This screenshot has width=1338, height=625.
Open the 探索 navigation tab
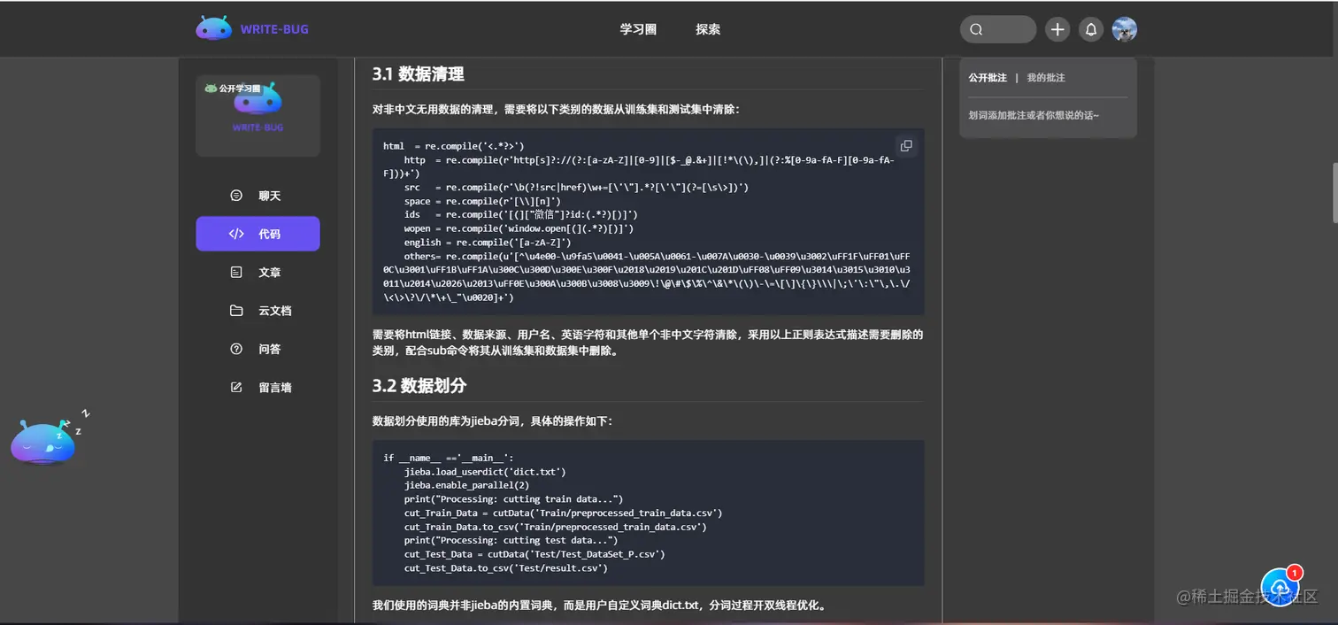click(708, 29)
